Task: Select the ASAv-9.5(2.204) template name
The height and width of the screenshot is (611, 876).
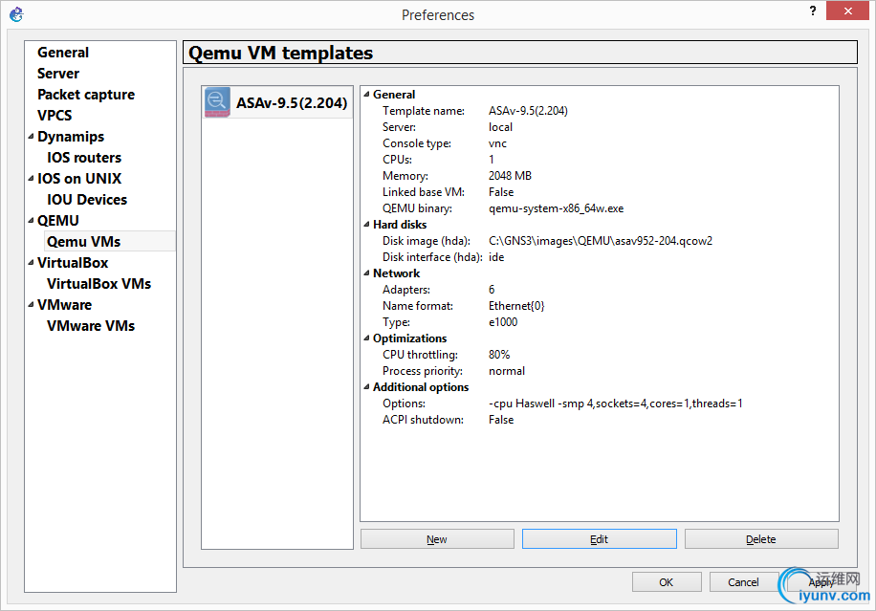Action: (292, 102)
